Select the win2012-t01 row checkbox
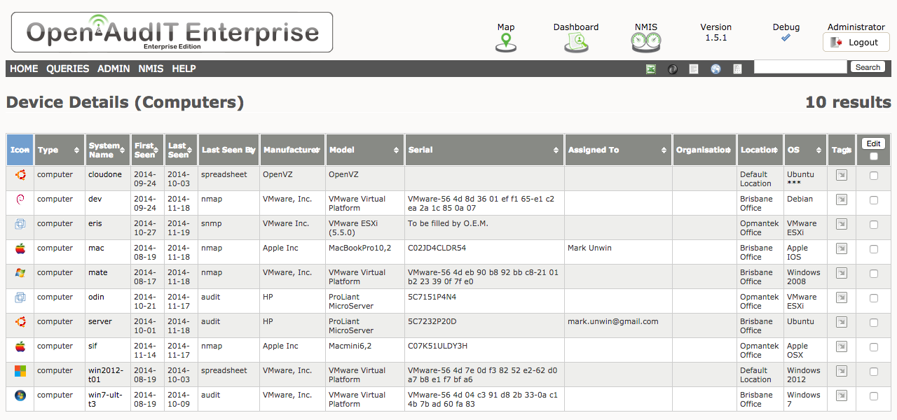Image resolution: width=897 pixels, height=420 pixels. click(873, 372)
